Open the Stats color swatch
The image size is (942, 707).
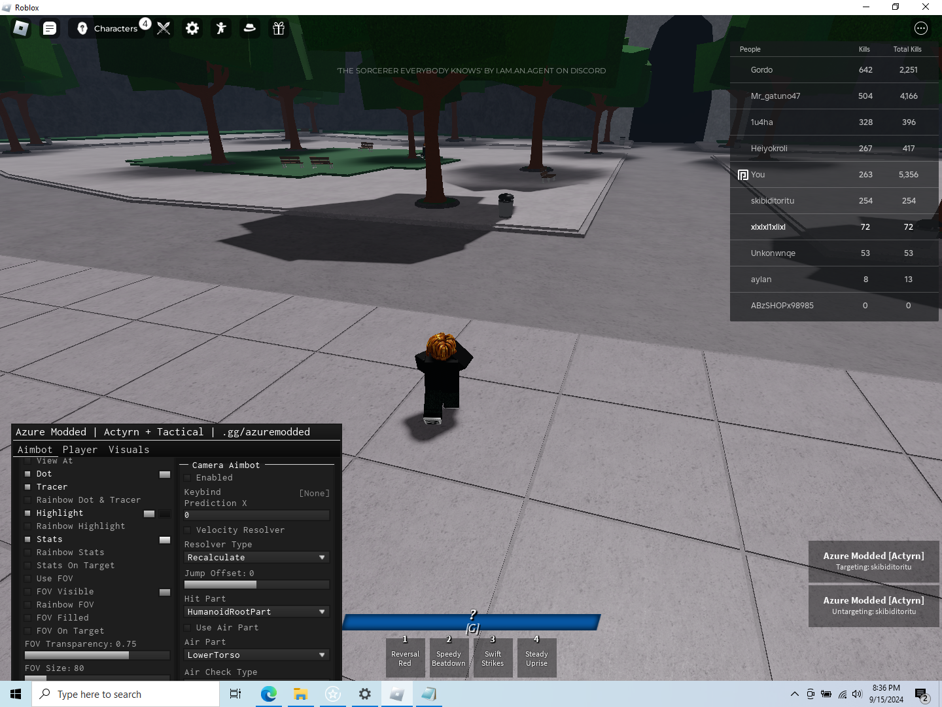165,539
